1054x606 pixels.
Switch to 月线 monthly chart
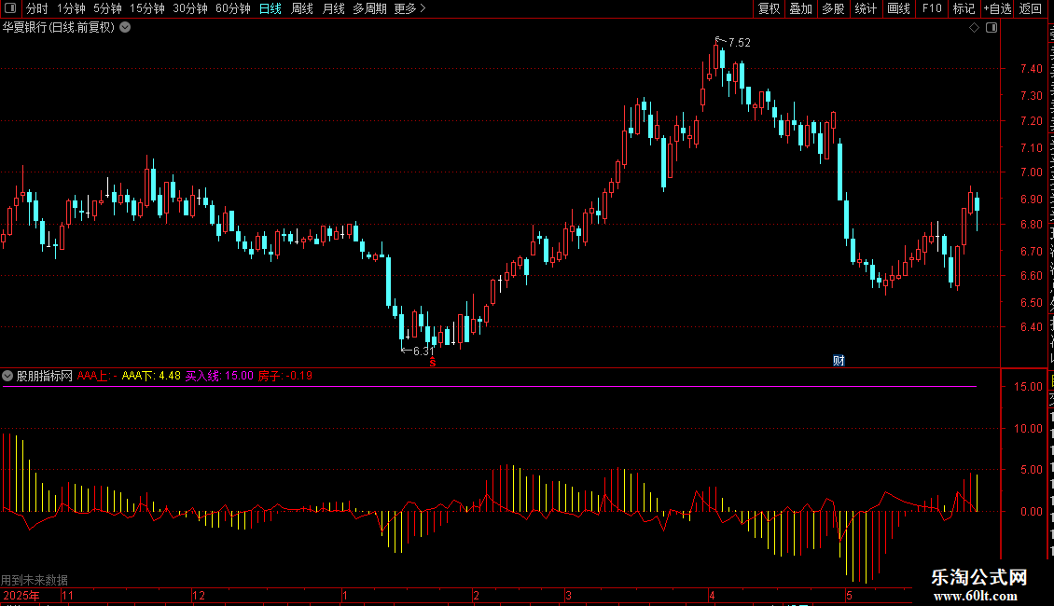point(333,8)
